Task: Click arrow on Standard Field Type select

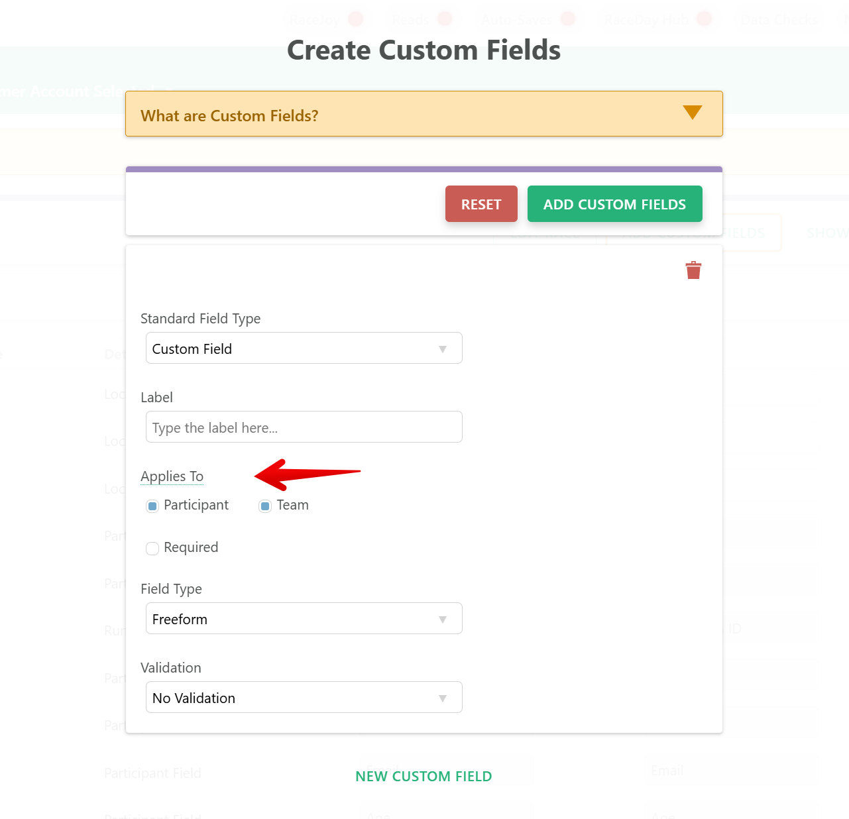Action: coord(443,349)
